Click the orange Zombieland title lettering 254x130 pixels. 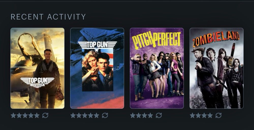pyautogui.click(x=216, y=39)
